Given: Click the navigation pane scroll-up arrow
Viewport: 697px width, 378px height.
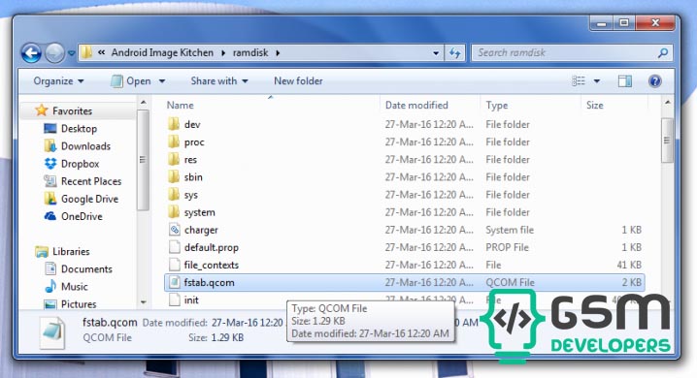Looking at the screenshot, I should click(143, 103).
